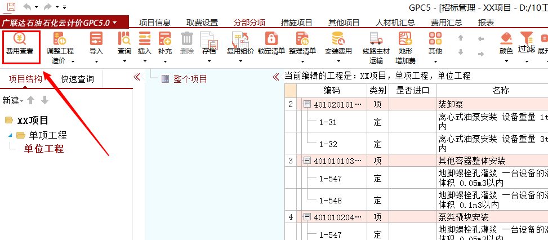548x240 pixels.
Task: Click the 过滤 filter funnel icon
Action: pyautogui.click(x=527, y=37)
